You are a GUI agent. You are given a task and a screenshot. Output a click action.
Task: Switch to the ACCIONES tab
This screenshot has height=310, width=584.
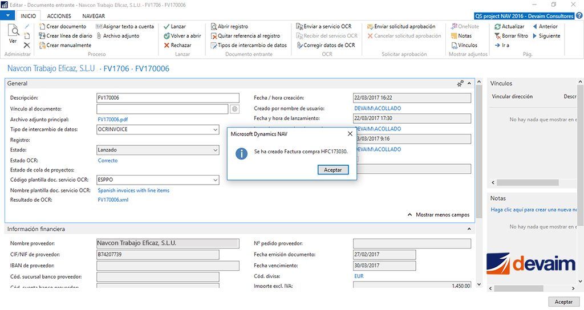59,16
